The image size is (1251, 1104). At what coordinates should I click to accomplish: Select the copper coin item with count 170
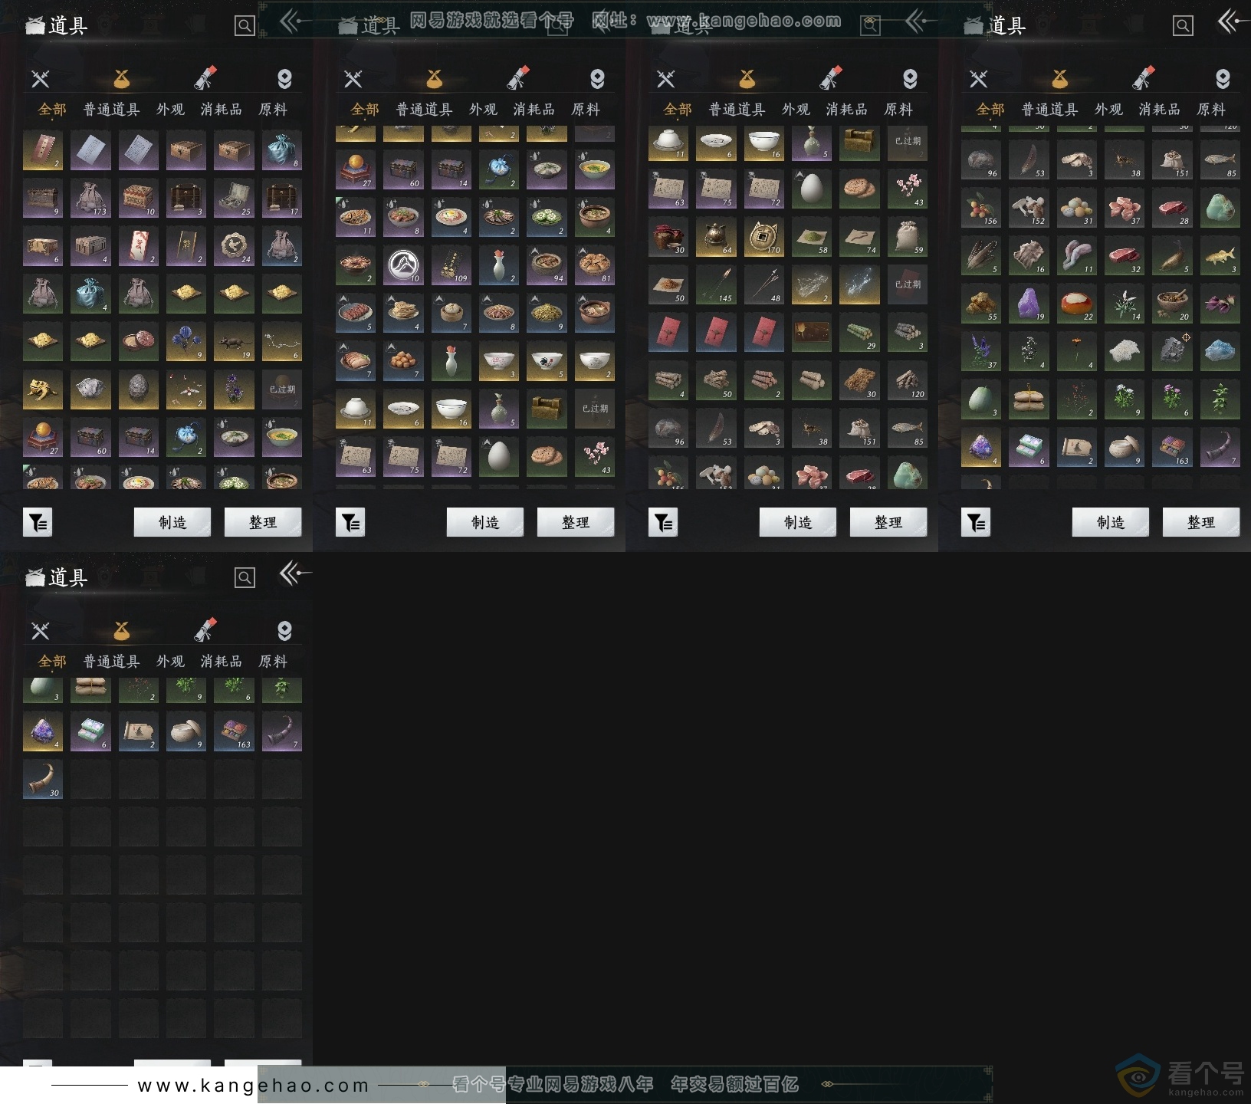click(763, 237)
